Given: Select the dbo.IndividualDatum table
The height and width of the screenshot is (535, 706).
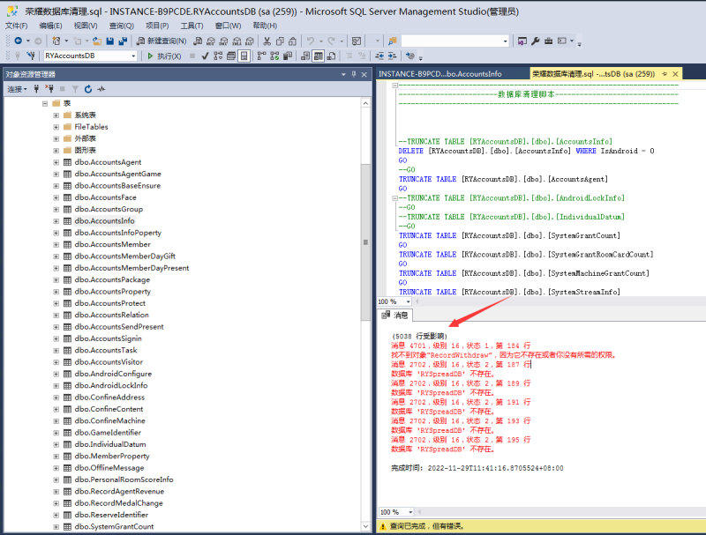Looking at the screenshot, I should 110,444.
